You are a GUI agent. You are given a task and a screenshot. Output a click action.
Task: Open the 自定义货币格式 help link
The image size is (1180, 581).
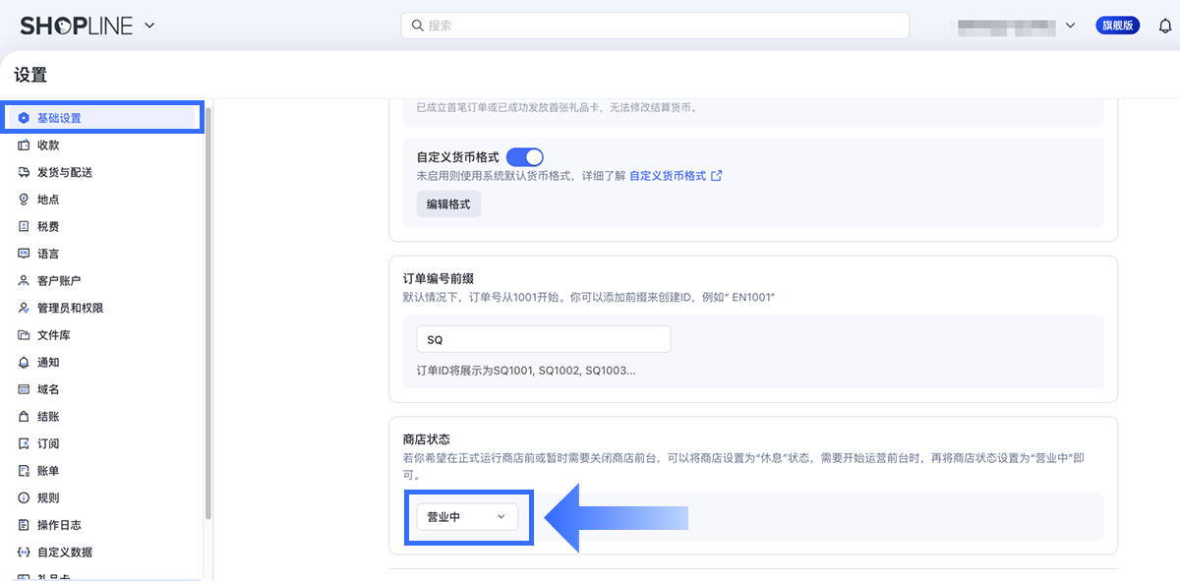pos(668,176)
